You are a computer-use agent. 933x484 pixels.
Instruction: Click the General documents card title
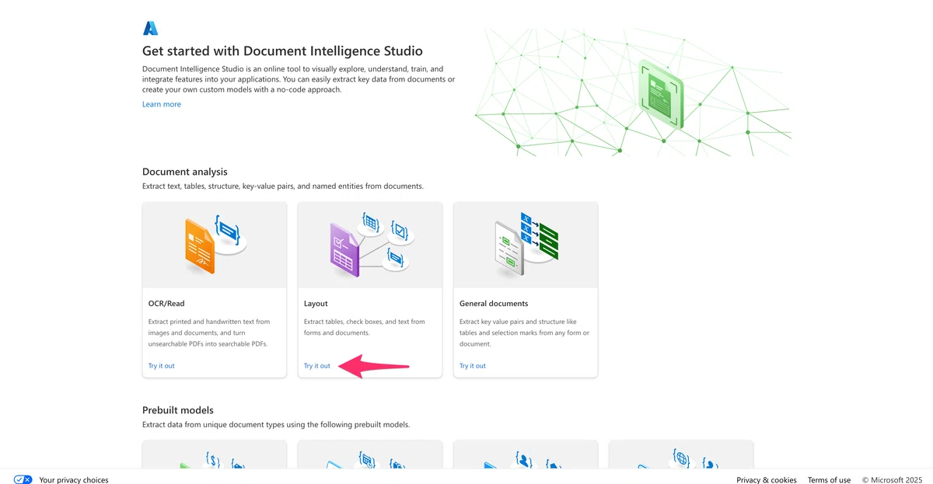coord(494,304)
